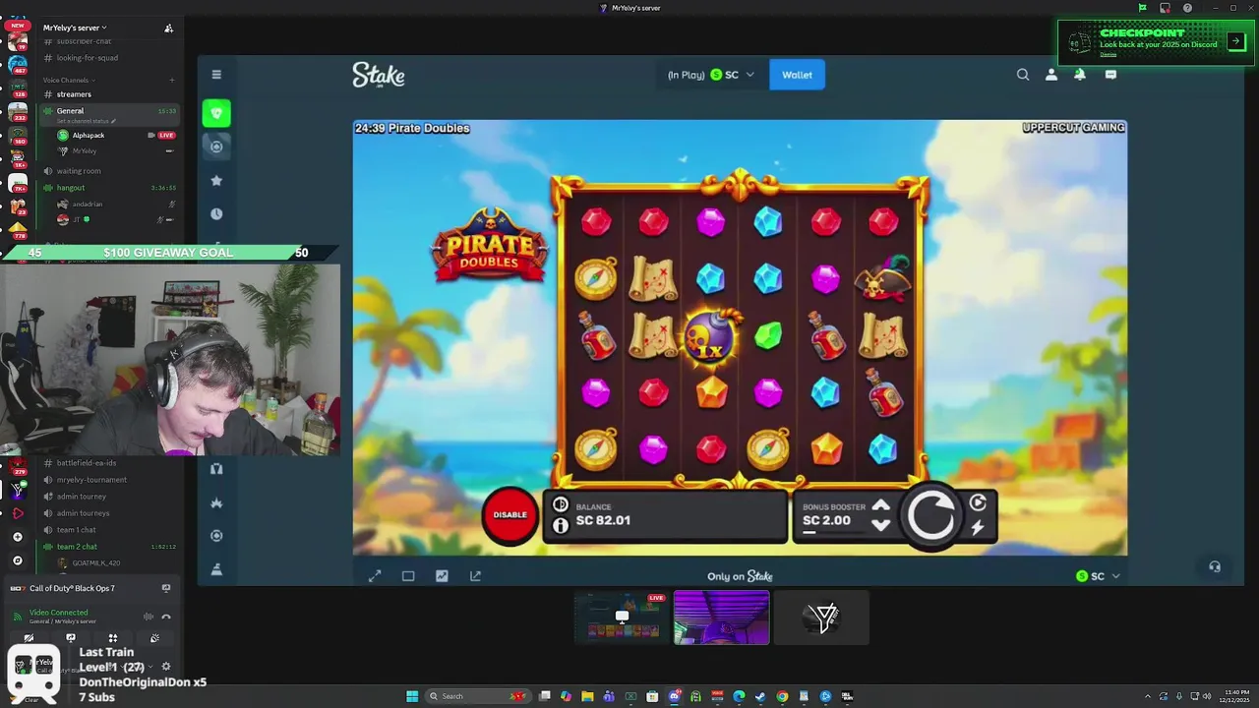Open game info icon beside Balance
The image size is (1259, 708).
561,525
